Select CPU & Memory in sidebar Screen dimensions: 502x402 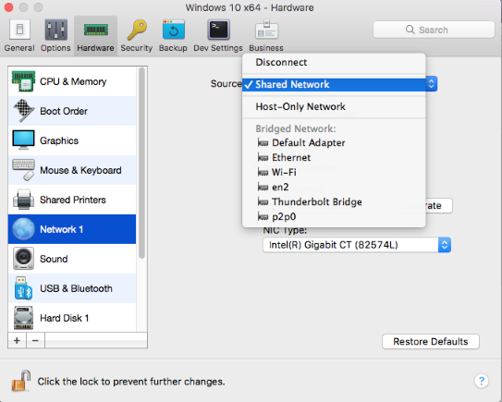click(72, 81)
